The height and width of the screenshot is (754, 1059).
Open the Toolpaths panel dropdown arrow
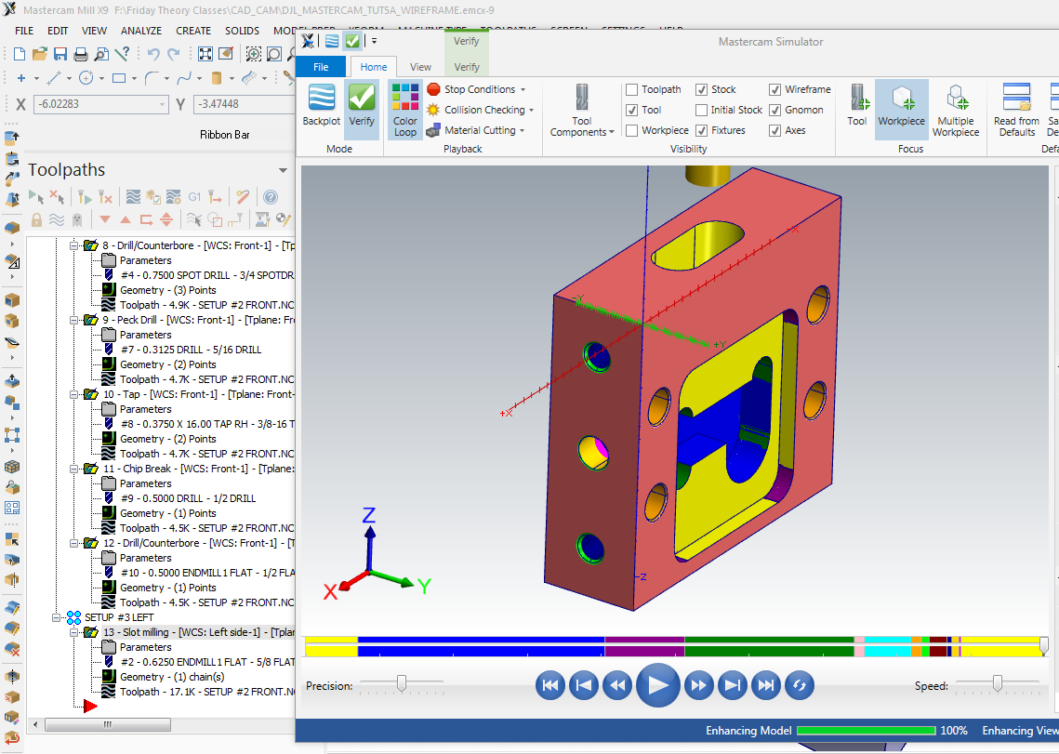click(x=283, y=170)
